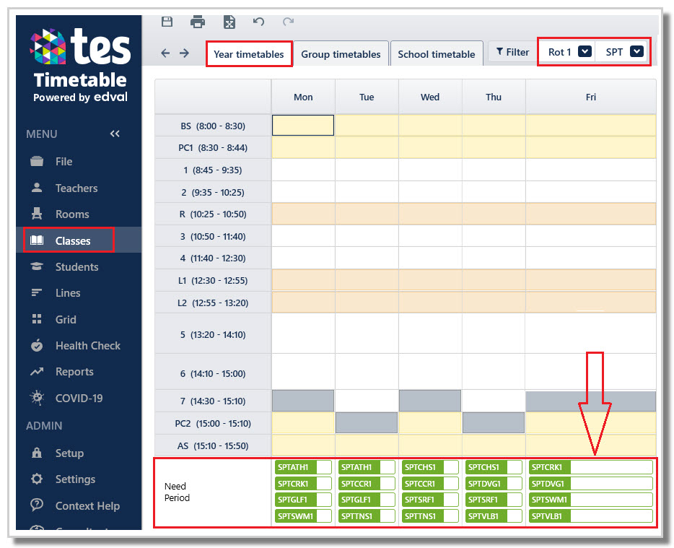674x548 pixels.
Task: Switch to Group timetables tab
Action: coord(341,53)
